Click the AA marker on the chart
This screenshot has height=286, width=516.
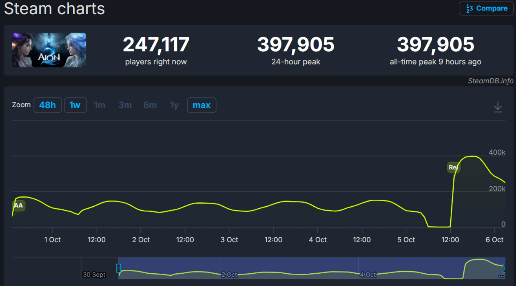click(19, 206)
